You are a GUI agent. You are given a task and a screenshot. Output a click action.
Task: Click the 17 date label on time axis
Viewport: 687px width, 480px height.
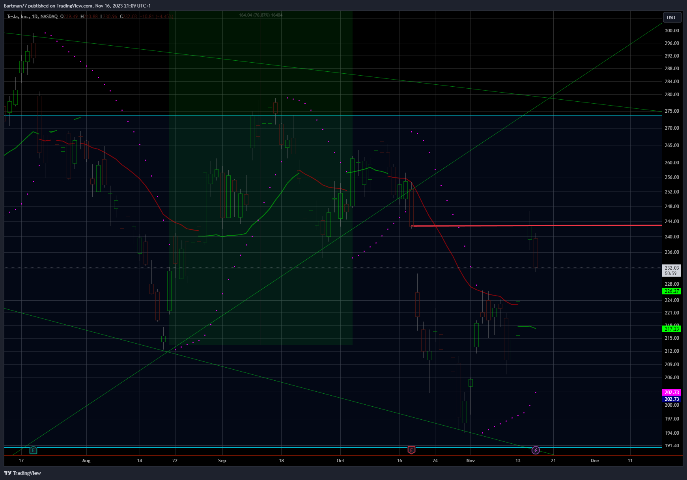point(21,461)
